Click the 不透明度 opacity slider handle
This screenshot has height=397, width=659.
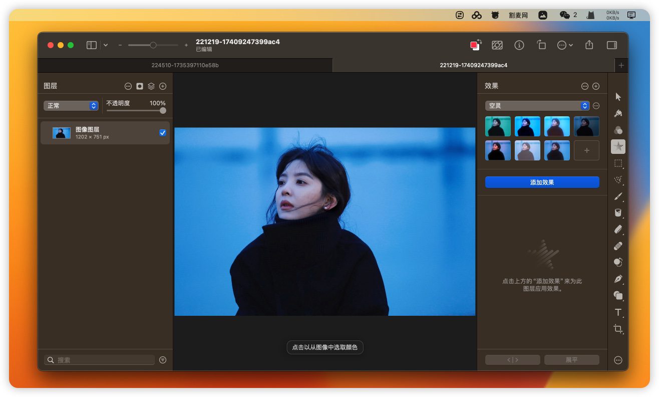163,111
